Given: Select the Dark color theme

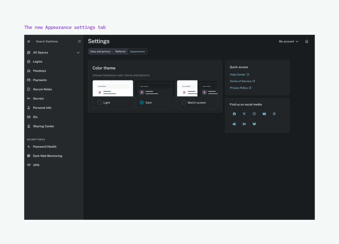Looking at the screenshot, I should point(141,103).
